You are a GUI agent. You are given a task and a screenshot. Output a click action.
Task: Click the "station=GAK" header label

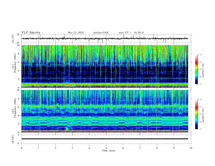[x=101, y=33]
